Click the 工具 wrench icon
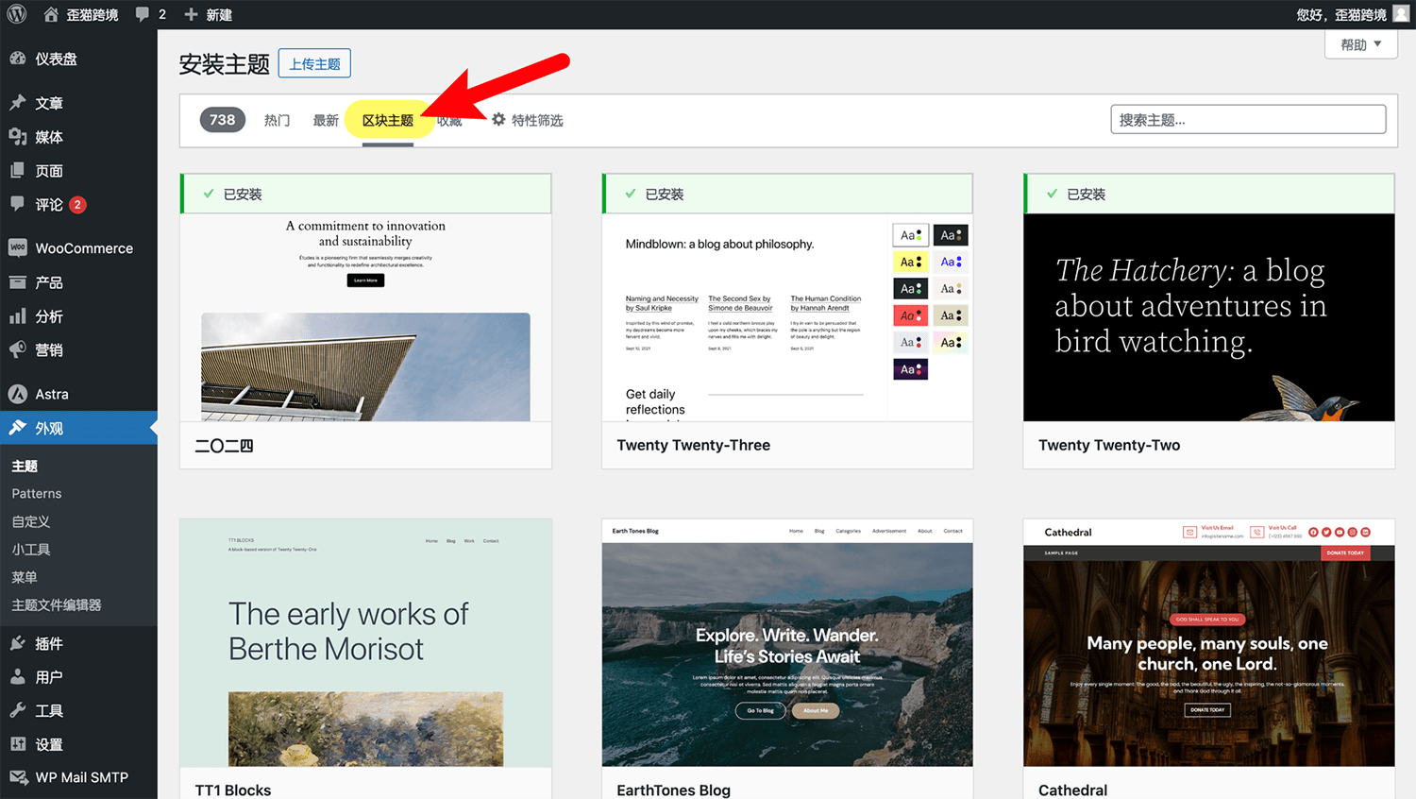 (x=18, y=710)
